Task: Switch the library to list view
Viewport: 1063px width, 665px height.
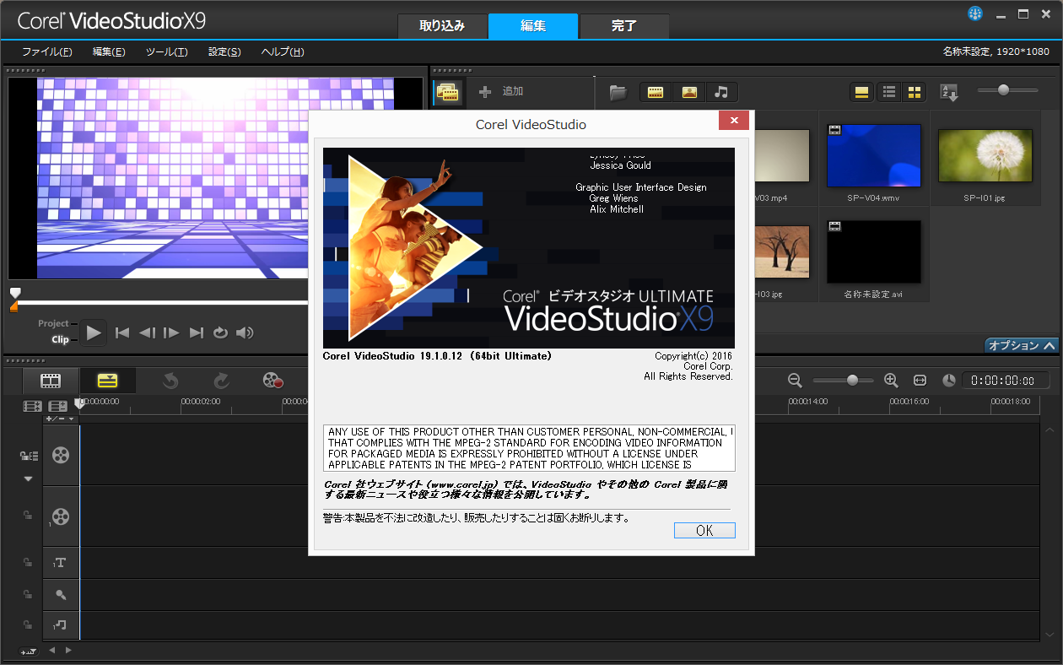Action: [x=888, y=92]
